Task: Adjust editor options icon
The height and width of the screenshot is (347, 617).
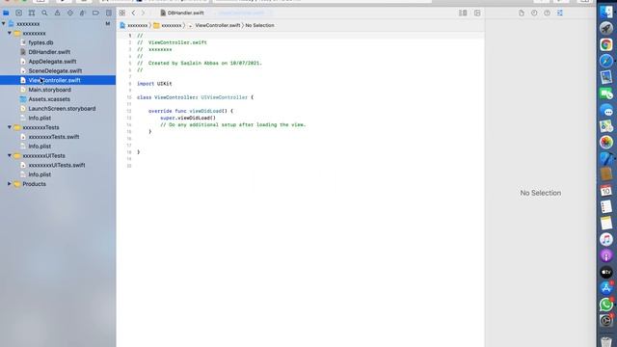Action: 463,13
